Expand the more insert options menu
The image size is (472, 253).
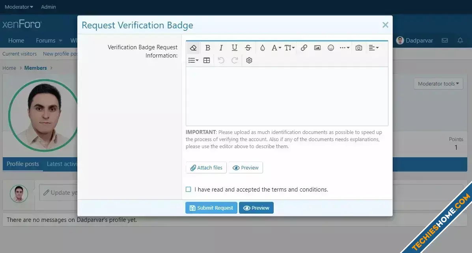point(345,48)
